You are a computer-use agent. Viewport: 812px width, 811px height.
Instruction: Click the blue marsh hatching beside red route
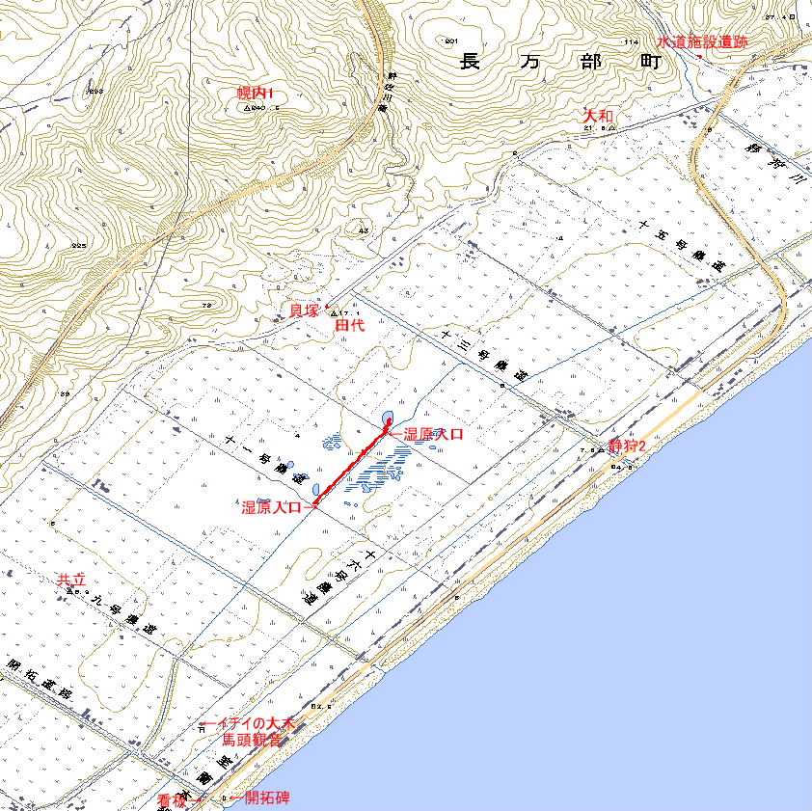382,474
